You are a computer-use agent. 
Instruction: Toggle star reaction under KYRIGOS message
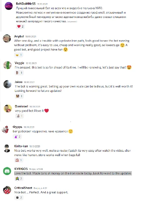19,179
